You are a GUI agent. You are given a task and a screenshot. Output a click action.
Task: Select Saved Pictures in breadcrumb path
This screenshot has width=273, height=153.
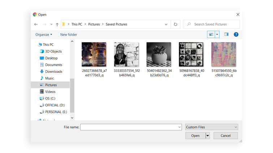pos(116,24)
